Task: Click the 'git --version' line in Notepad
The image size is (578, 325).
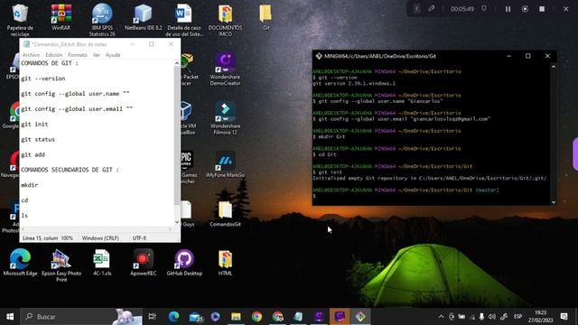Action: pos(43,79)
